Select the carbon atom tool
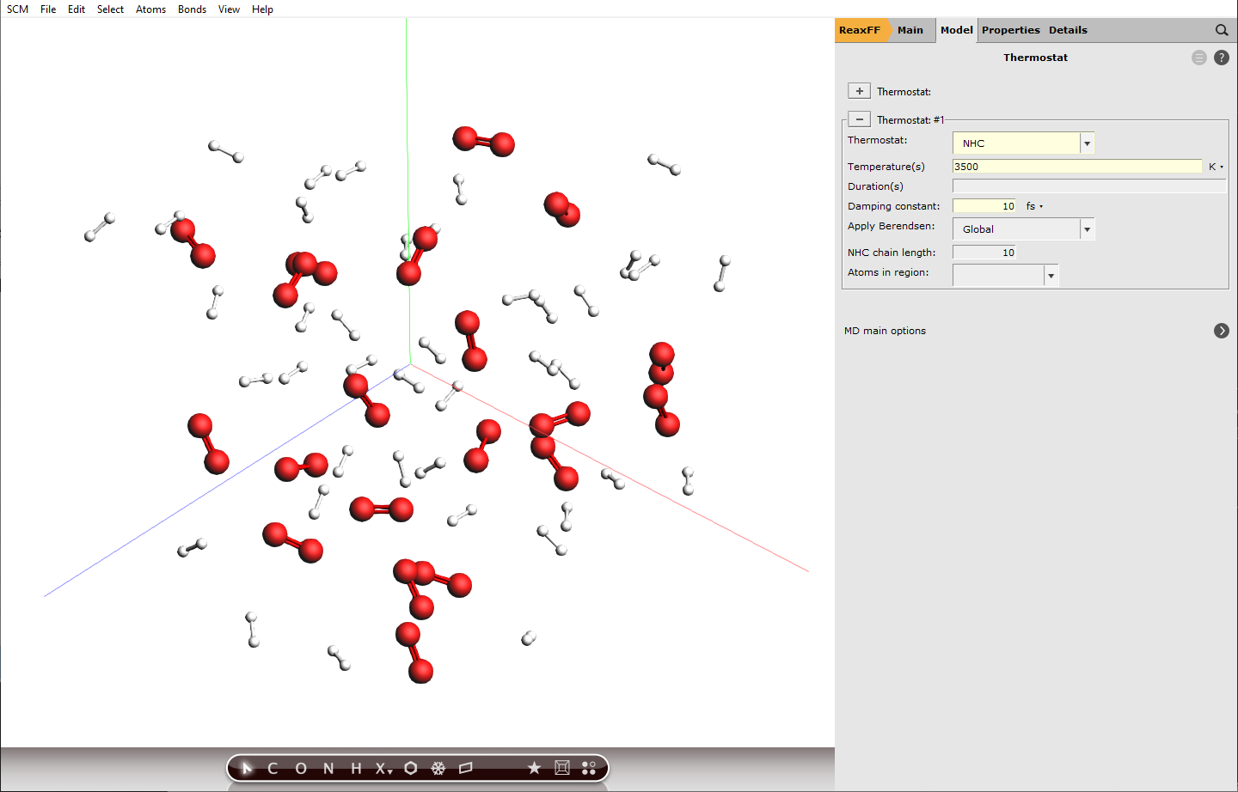This screenshot has height=792, width=1238. [273, 768]
